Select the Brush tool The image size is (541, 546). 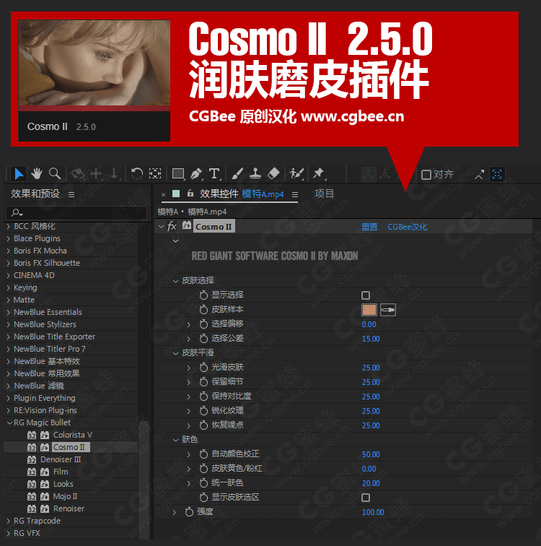237,173
